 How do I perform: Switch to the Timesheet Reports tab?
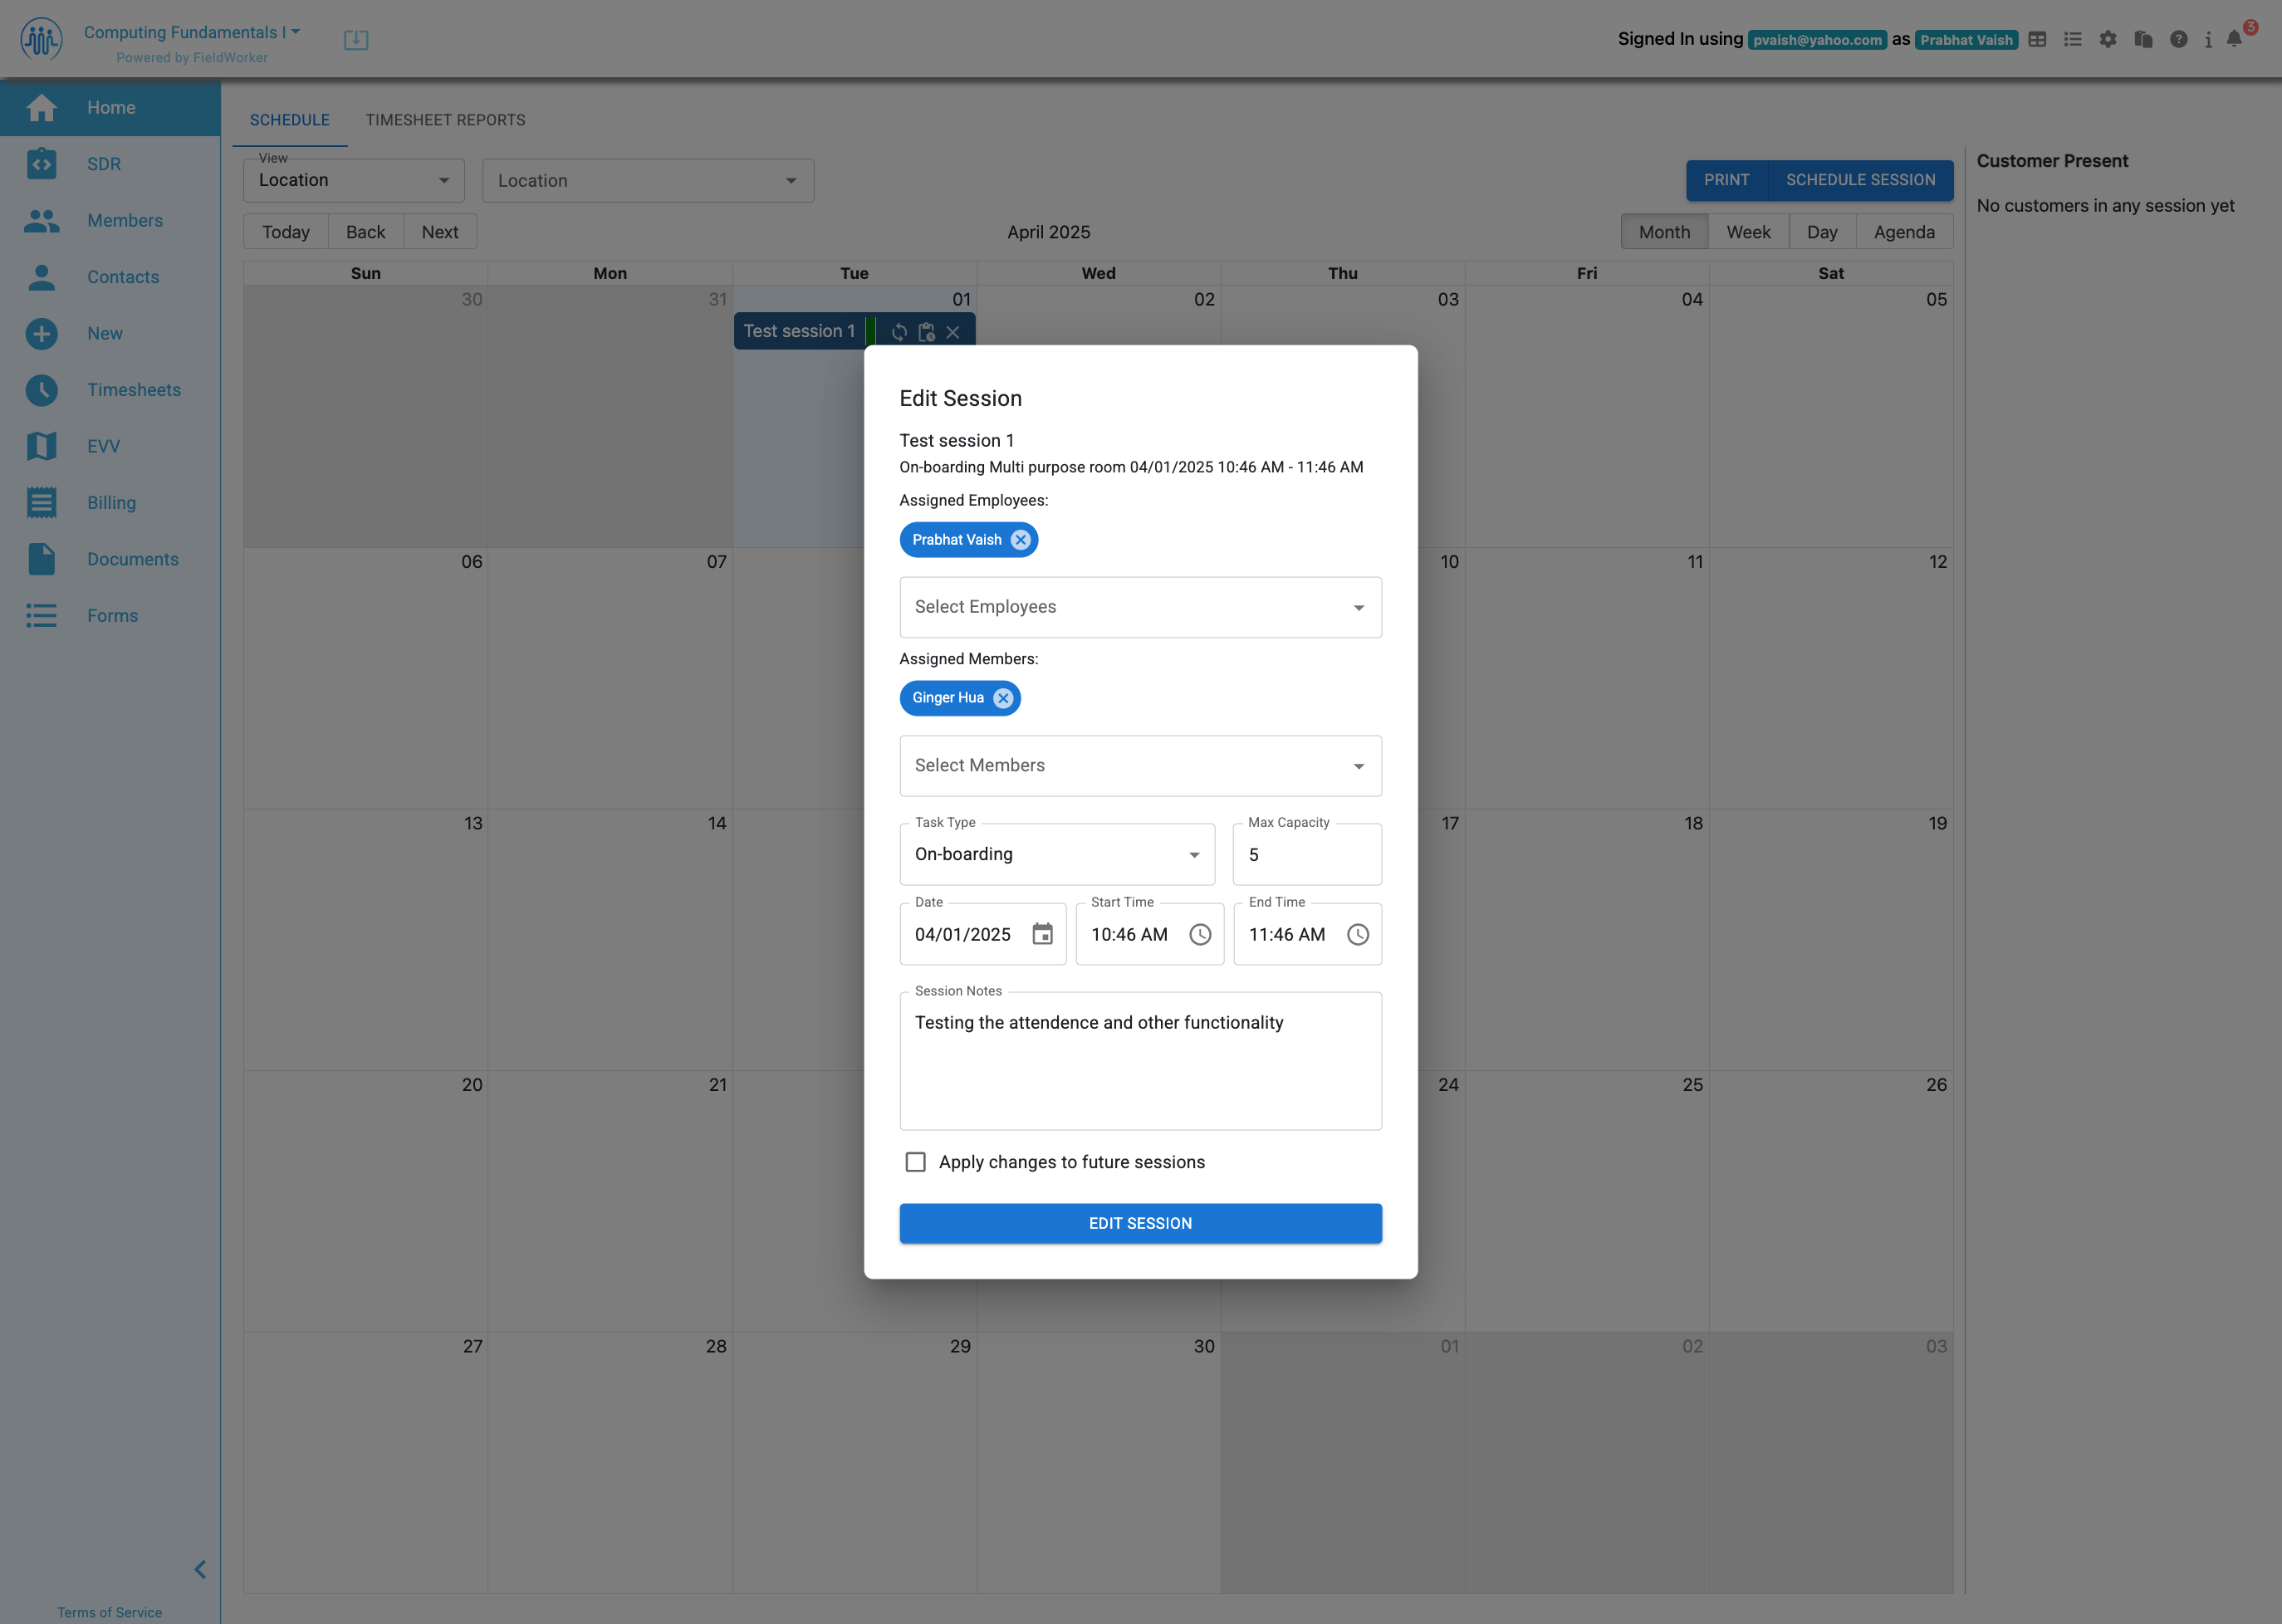click(445, 120)
